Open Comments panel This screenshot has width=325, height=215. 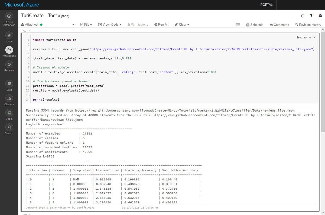pyautogui.click(x=279, y=25)
